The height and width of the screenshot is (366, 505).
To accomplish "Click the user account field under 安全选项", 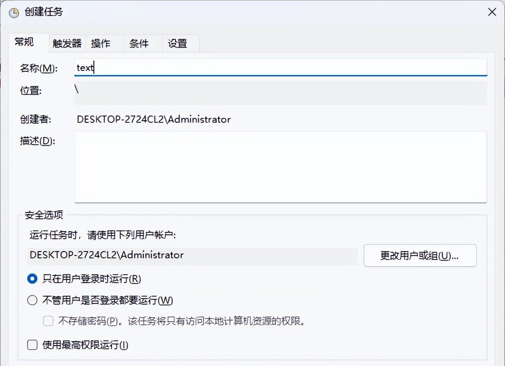I will 192,255.
